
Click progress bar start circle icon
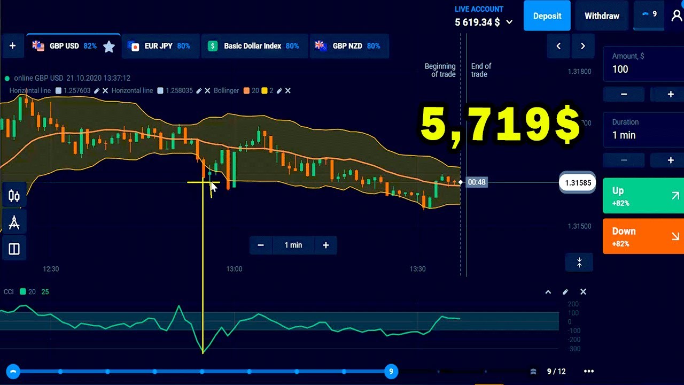(x=13, y=371)
